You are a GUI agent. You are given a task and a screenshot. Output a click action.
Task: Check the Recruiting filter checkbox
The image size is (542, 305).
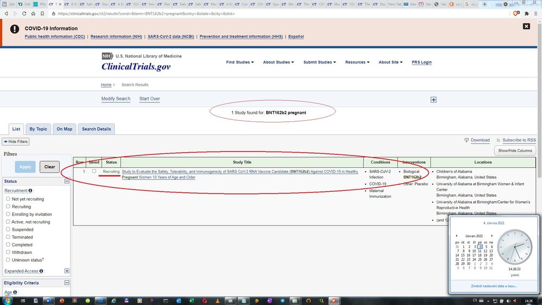(x=8, y=206)
